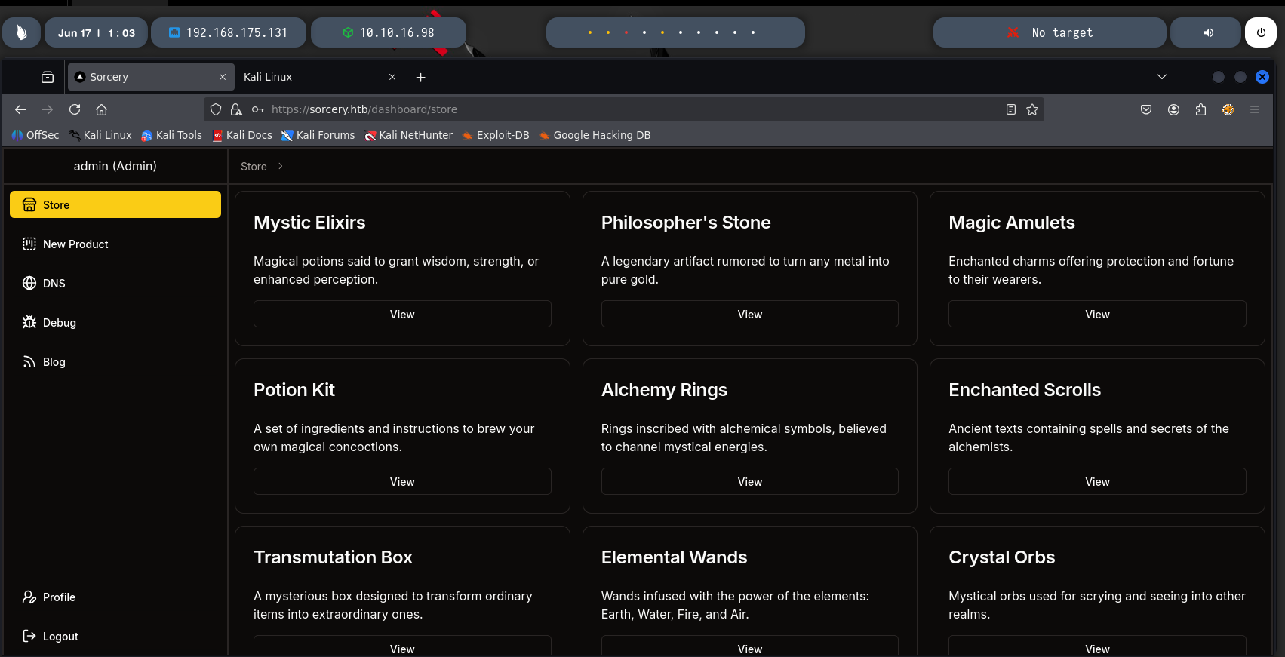Click the Logout icon in sidebar
Viewport: 1285px width, 657px height.
(29, 637)
